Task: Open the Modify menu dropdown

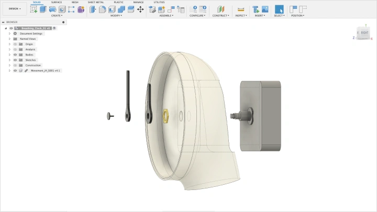Action: [x=116, y=16]
